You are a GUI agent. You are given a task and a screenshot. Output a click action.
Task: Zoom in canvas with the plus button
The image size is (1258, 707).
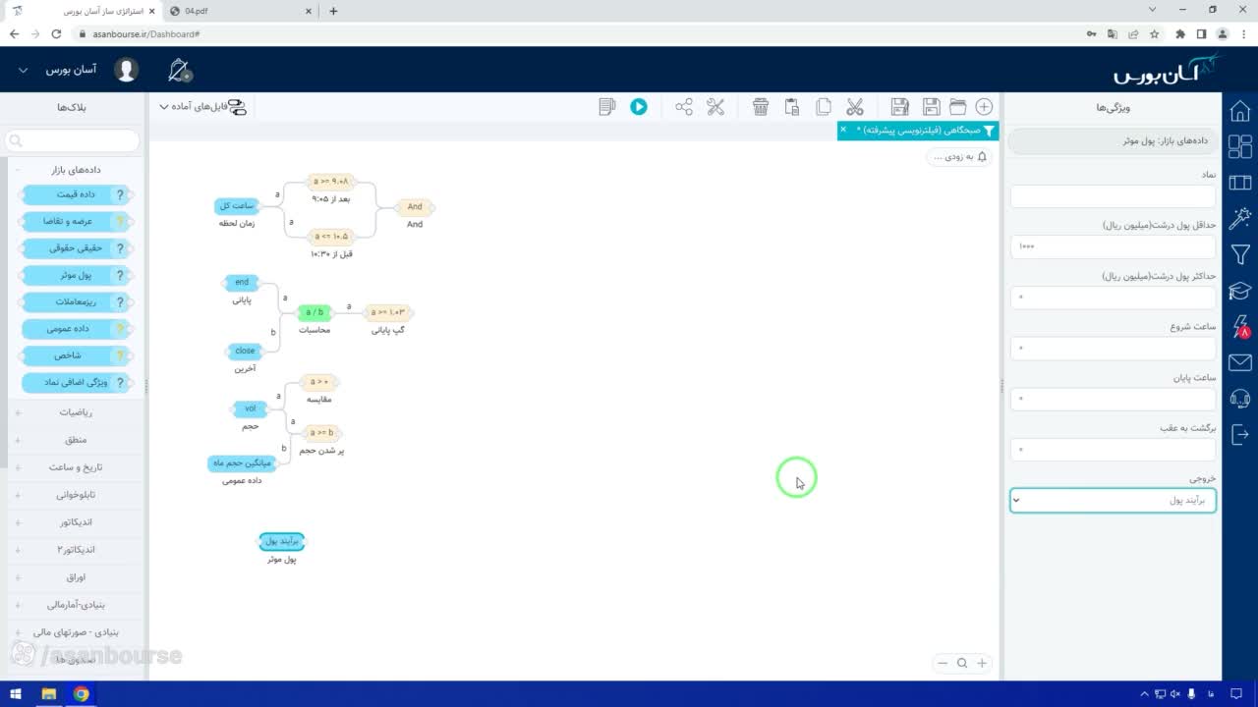click(x=981, y=663)
